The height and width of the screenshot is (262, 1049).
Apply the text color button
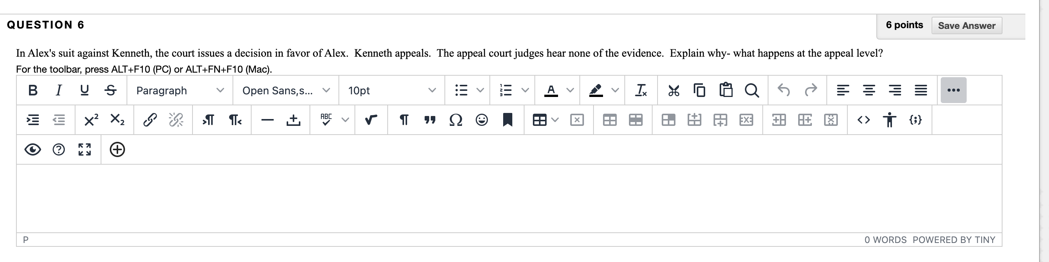(551, 90)
